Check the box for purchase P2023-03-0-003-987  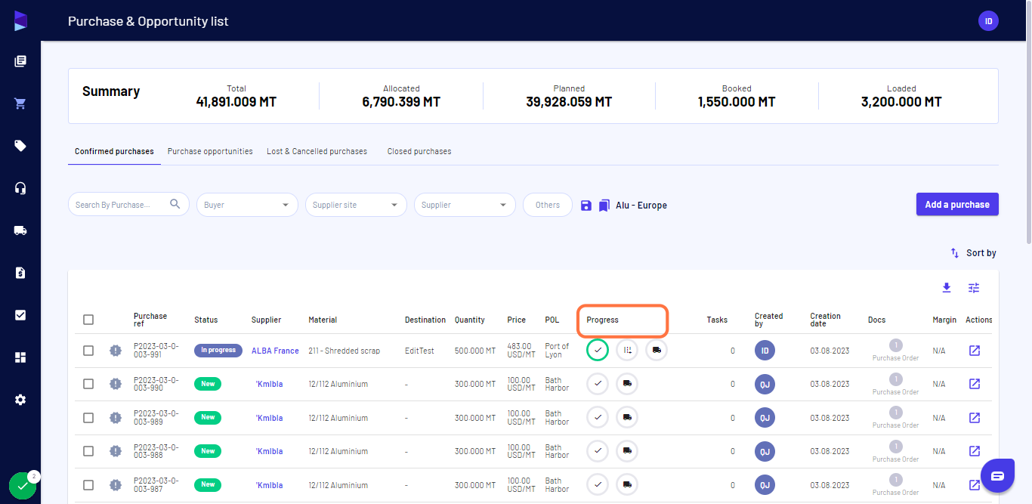88,485
